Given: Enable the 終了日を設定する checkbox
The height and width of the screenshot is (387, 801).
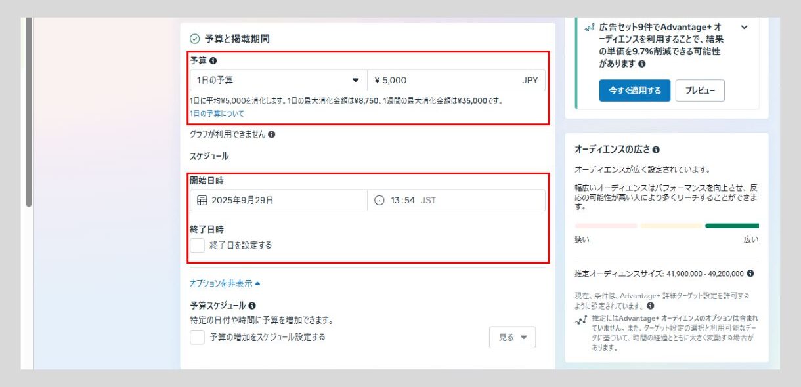Looking at the screenshot, I should pyautogui.click(x=198, y=245).
